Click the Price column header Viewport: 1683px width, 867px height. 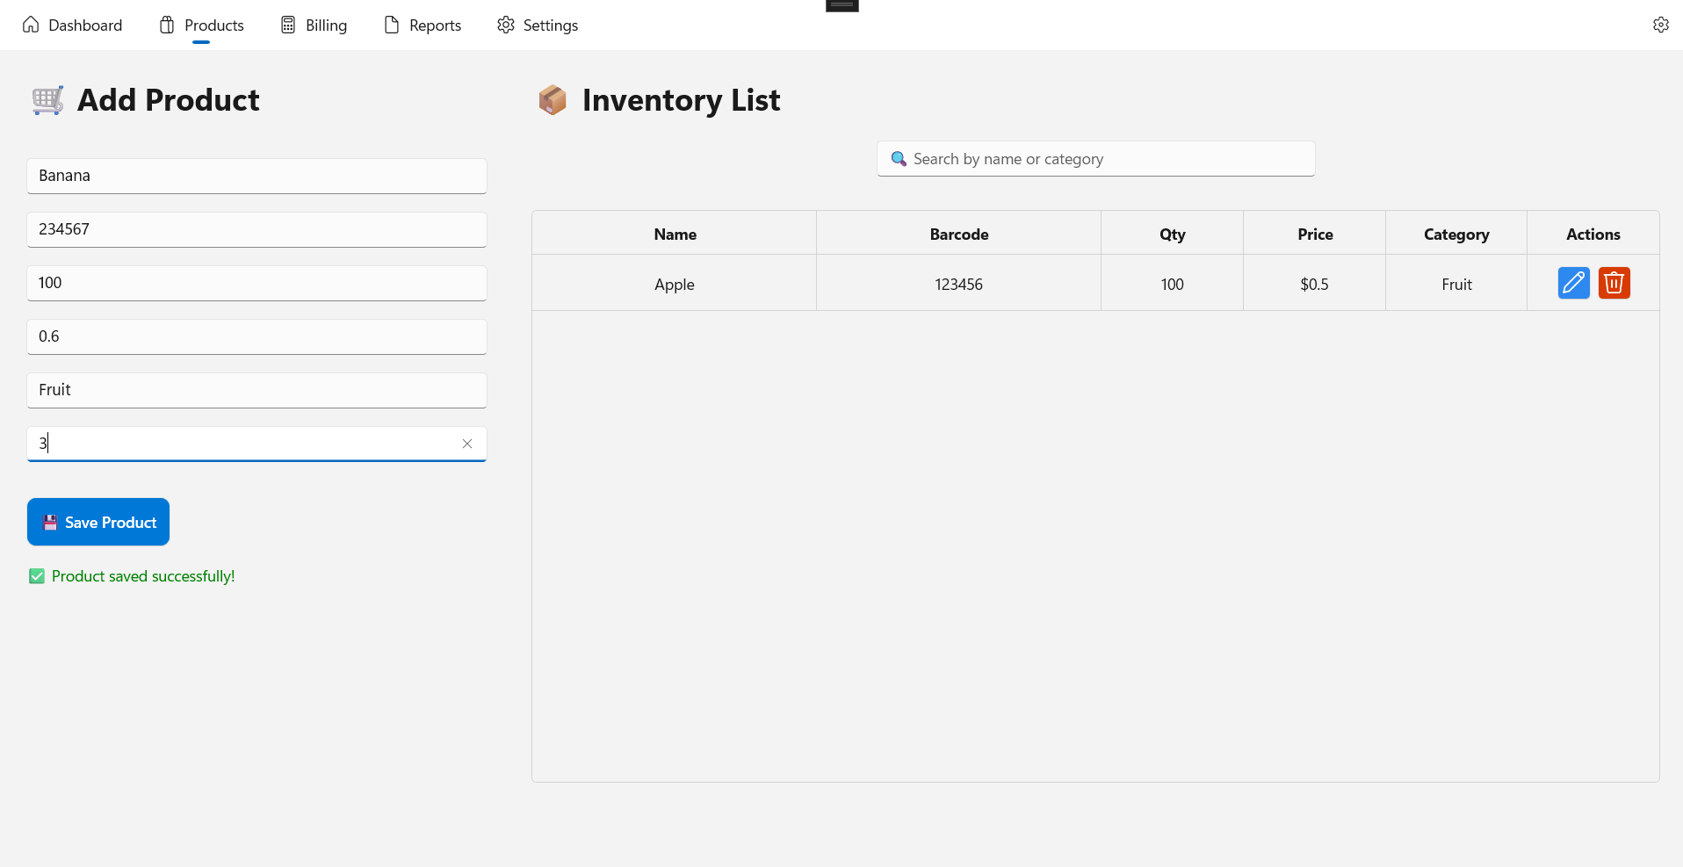tap(1314, 234)
